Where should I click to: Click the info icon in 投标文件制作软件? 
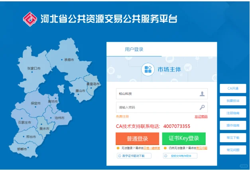tap(165, 156)
